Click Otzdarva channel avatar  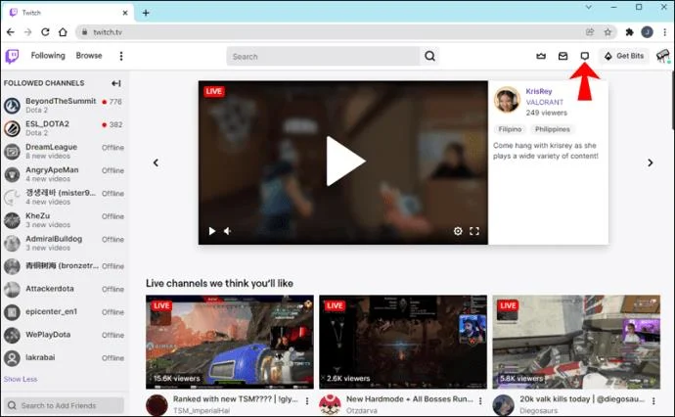pyautogui.click(x=331, y=405)
